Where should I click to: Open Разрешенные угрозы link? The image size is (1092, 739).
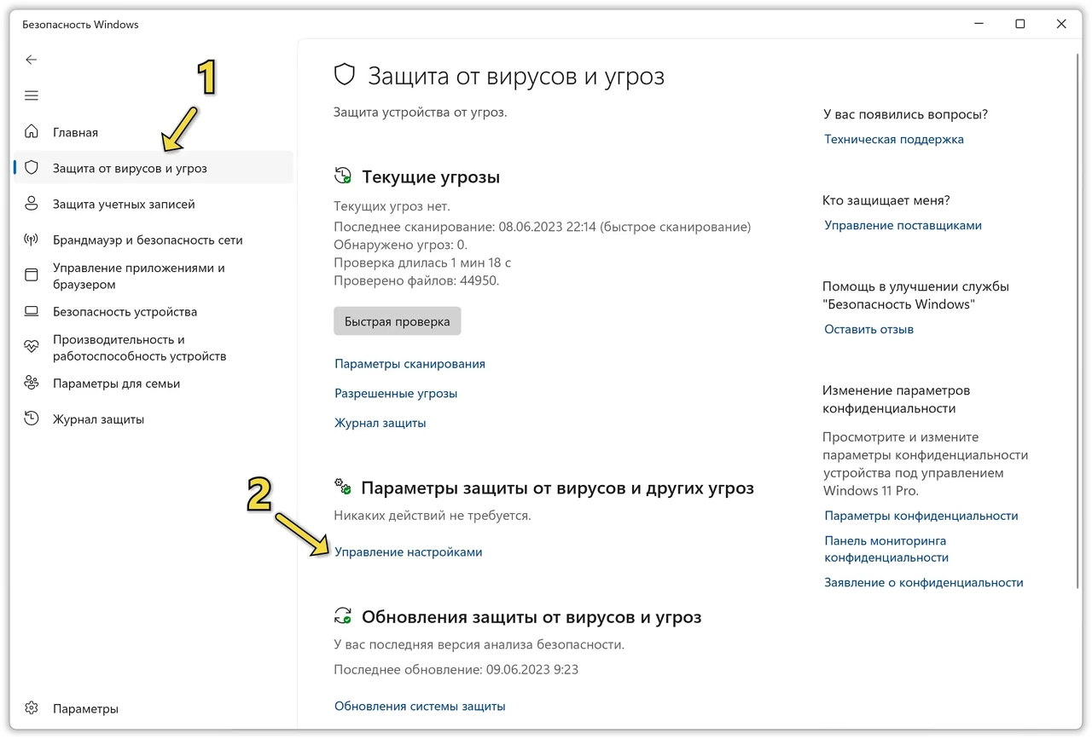click(396, 394)
